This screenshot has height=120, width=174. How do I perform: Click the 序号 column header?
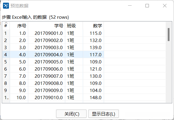19,26
